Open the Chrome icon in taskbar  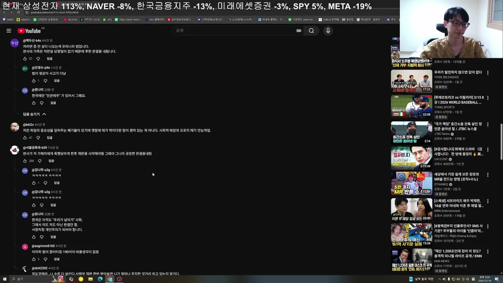(x=110, y=279)
